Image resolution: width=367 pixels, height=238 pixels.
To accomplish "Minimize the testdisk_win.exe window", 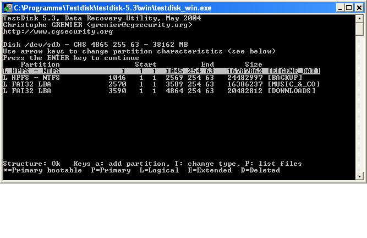I will (x=340, y=8).
